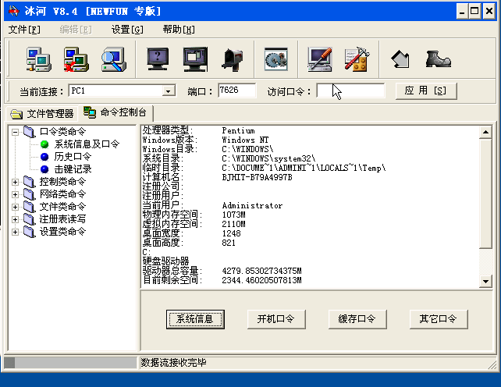This screenshot has width=501, height=387.
Task: Click the gears configuration icon
Action: coord(276,59)
